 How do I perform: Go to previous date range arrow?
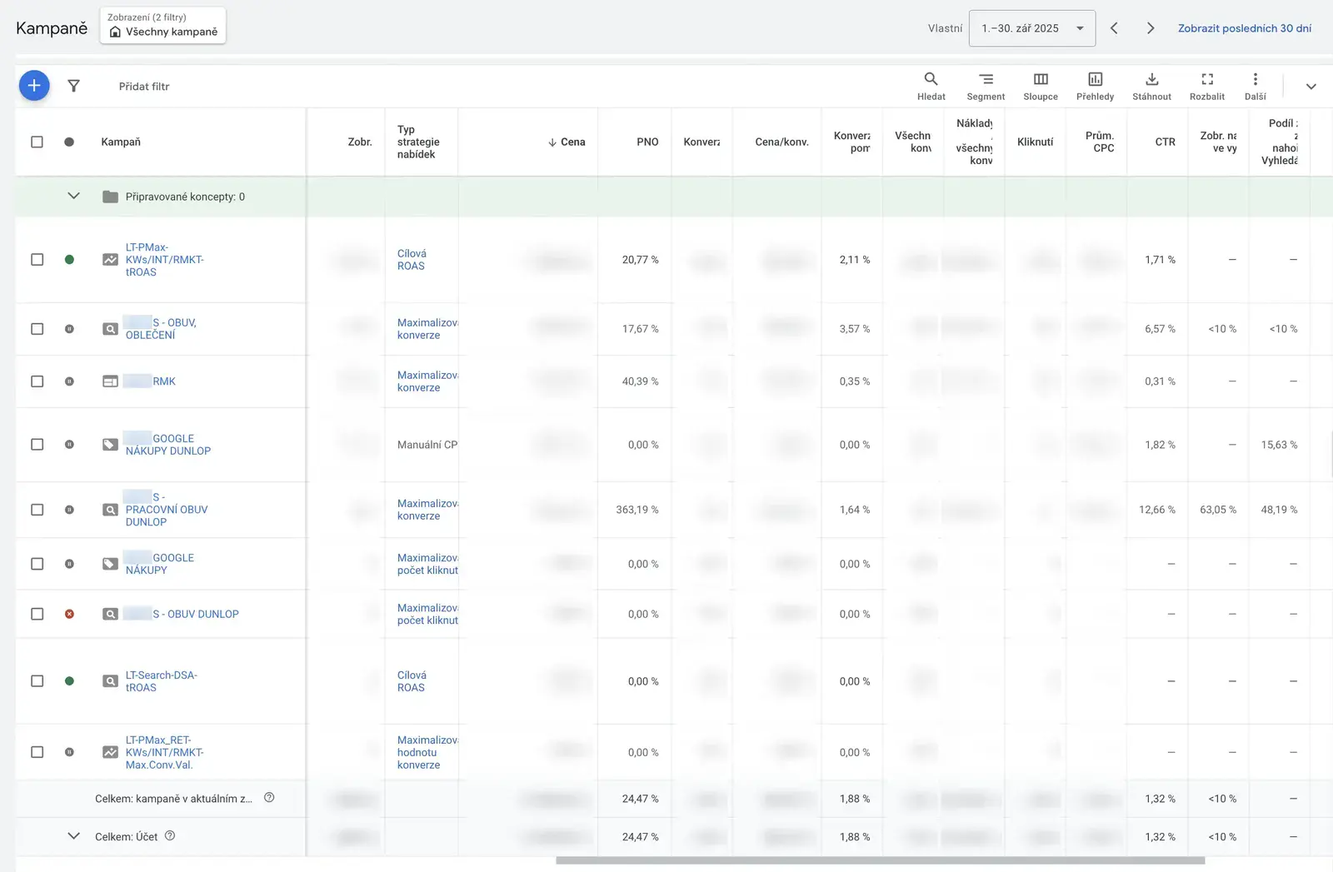(1114, 28)
